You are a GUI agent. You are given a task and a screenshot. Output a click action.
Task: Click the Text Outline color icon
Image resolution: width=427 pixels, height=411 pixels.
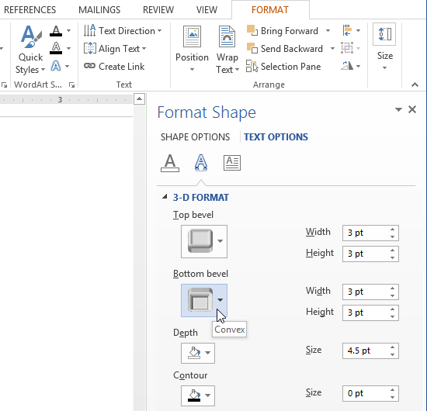(56, 48)
